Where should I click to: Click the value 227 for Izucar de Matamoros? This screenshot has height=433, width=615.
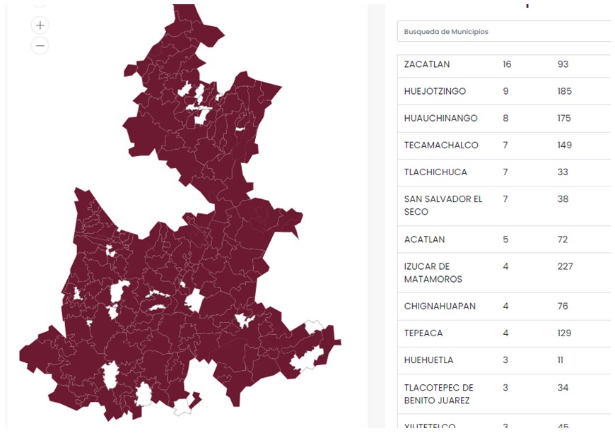point(565,266)
